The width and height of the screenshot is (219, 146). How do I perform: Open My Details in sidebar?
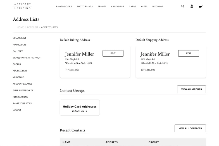click(x=18, y=77)
